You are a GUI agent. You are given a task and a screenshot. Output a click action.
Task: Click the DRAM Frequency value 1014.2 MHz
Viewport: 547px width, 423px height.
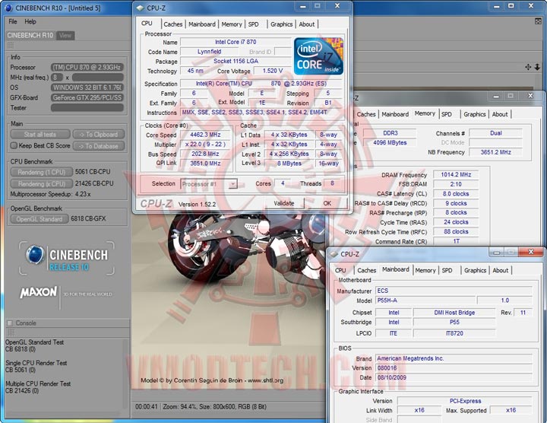[456, 175]
